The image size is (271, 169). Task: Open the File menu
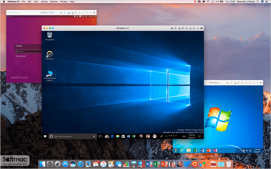tap(24, 2)
